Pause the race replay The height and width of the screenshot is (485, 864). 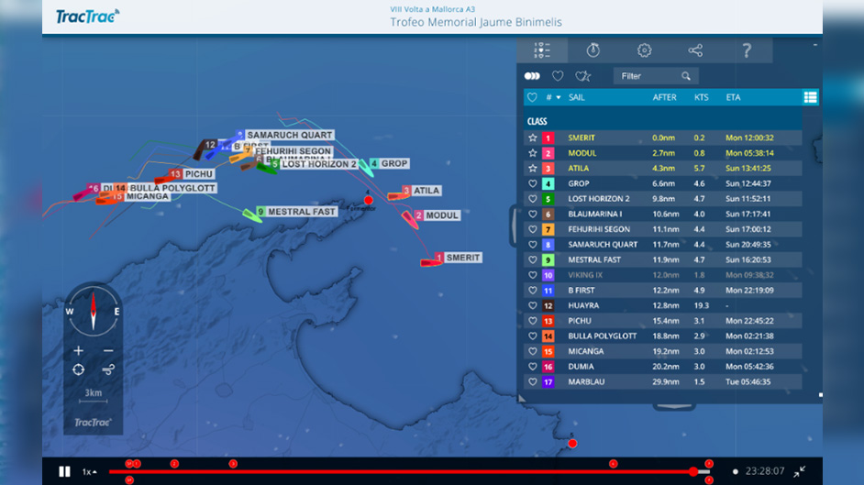(64, 471)
